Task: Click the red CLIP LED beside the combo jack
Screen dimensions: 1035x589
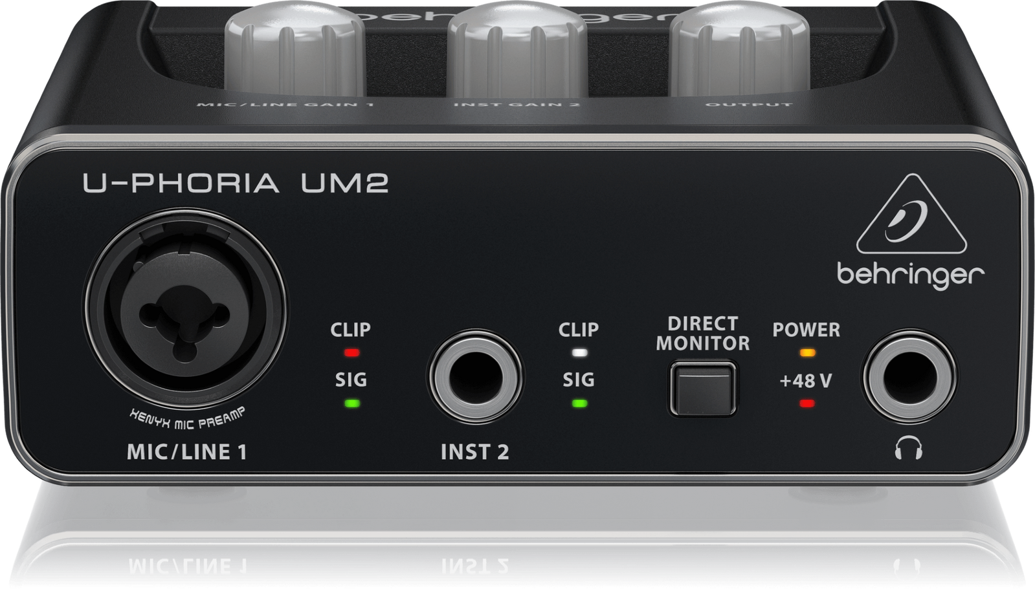Action: [x=351, y=354]
